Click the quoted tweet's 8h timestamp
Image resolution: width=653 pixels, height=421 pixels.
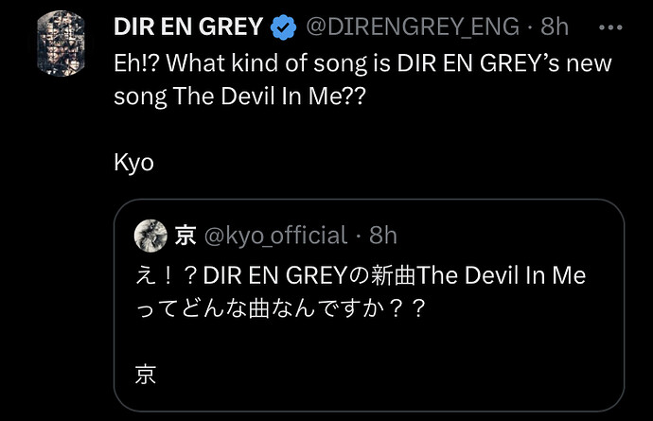[x=382, y=236]
